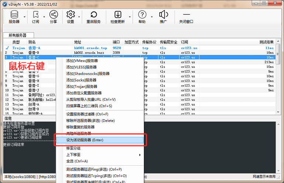Select server row 香港-B

[x=140, y=52]
